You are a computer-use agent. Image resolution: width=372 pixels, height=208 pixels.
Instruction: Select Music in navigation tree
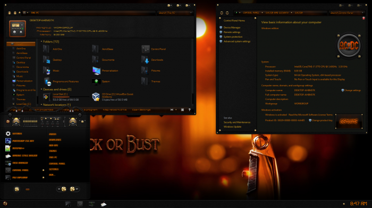point(20,76)
